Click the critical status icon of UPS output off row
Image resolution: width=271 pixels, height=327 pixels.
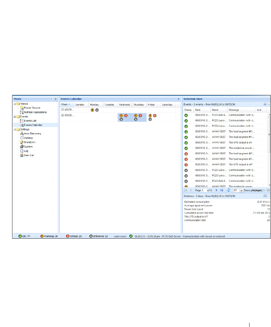186,165
